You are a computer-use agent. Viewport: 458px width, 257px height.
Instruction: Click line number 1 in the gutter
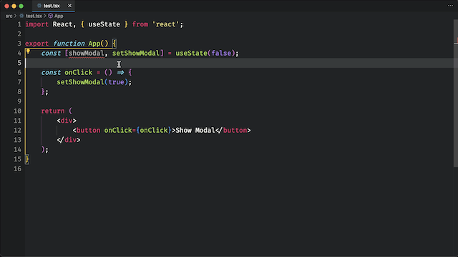tap(19, 24)
